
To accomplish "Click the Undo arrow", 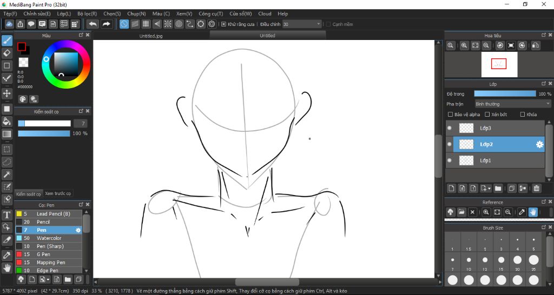I will 93,24.
